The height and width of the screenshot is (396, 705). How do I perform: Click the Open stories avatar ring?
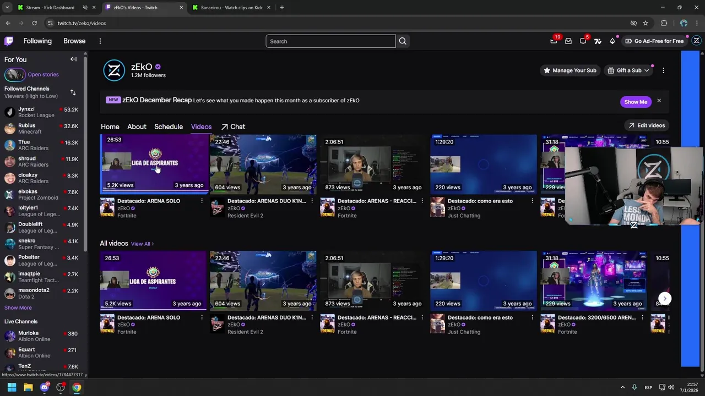click(x=15, y=74)
